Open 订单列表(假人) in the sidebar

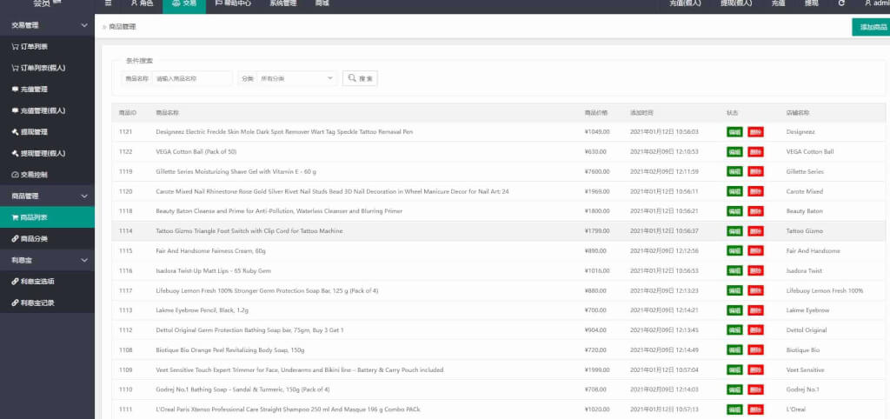tap(38, 68)
